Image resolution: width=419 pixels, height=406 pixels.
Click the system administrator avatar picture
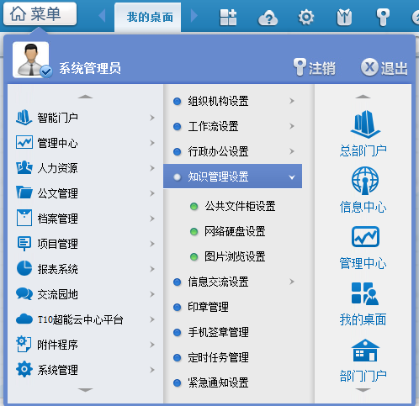point(31,60)
